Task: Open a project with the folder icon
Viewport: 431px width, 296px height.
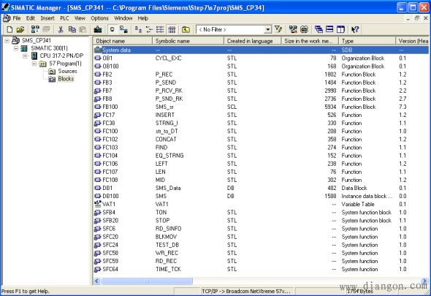Action: coord(20,29)
